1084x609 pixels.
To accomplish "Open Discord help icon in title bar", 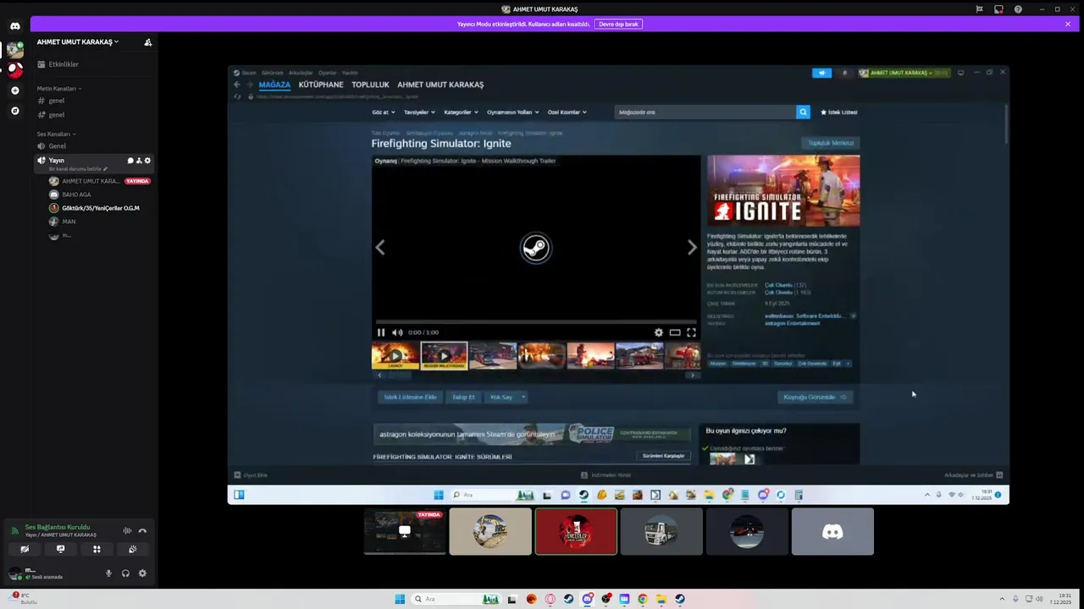I will coord(1018,9).
